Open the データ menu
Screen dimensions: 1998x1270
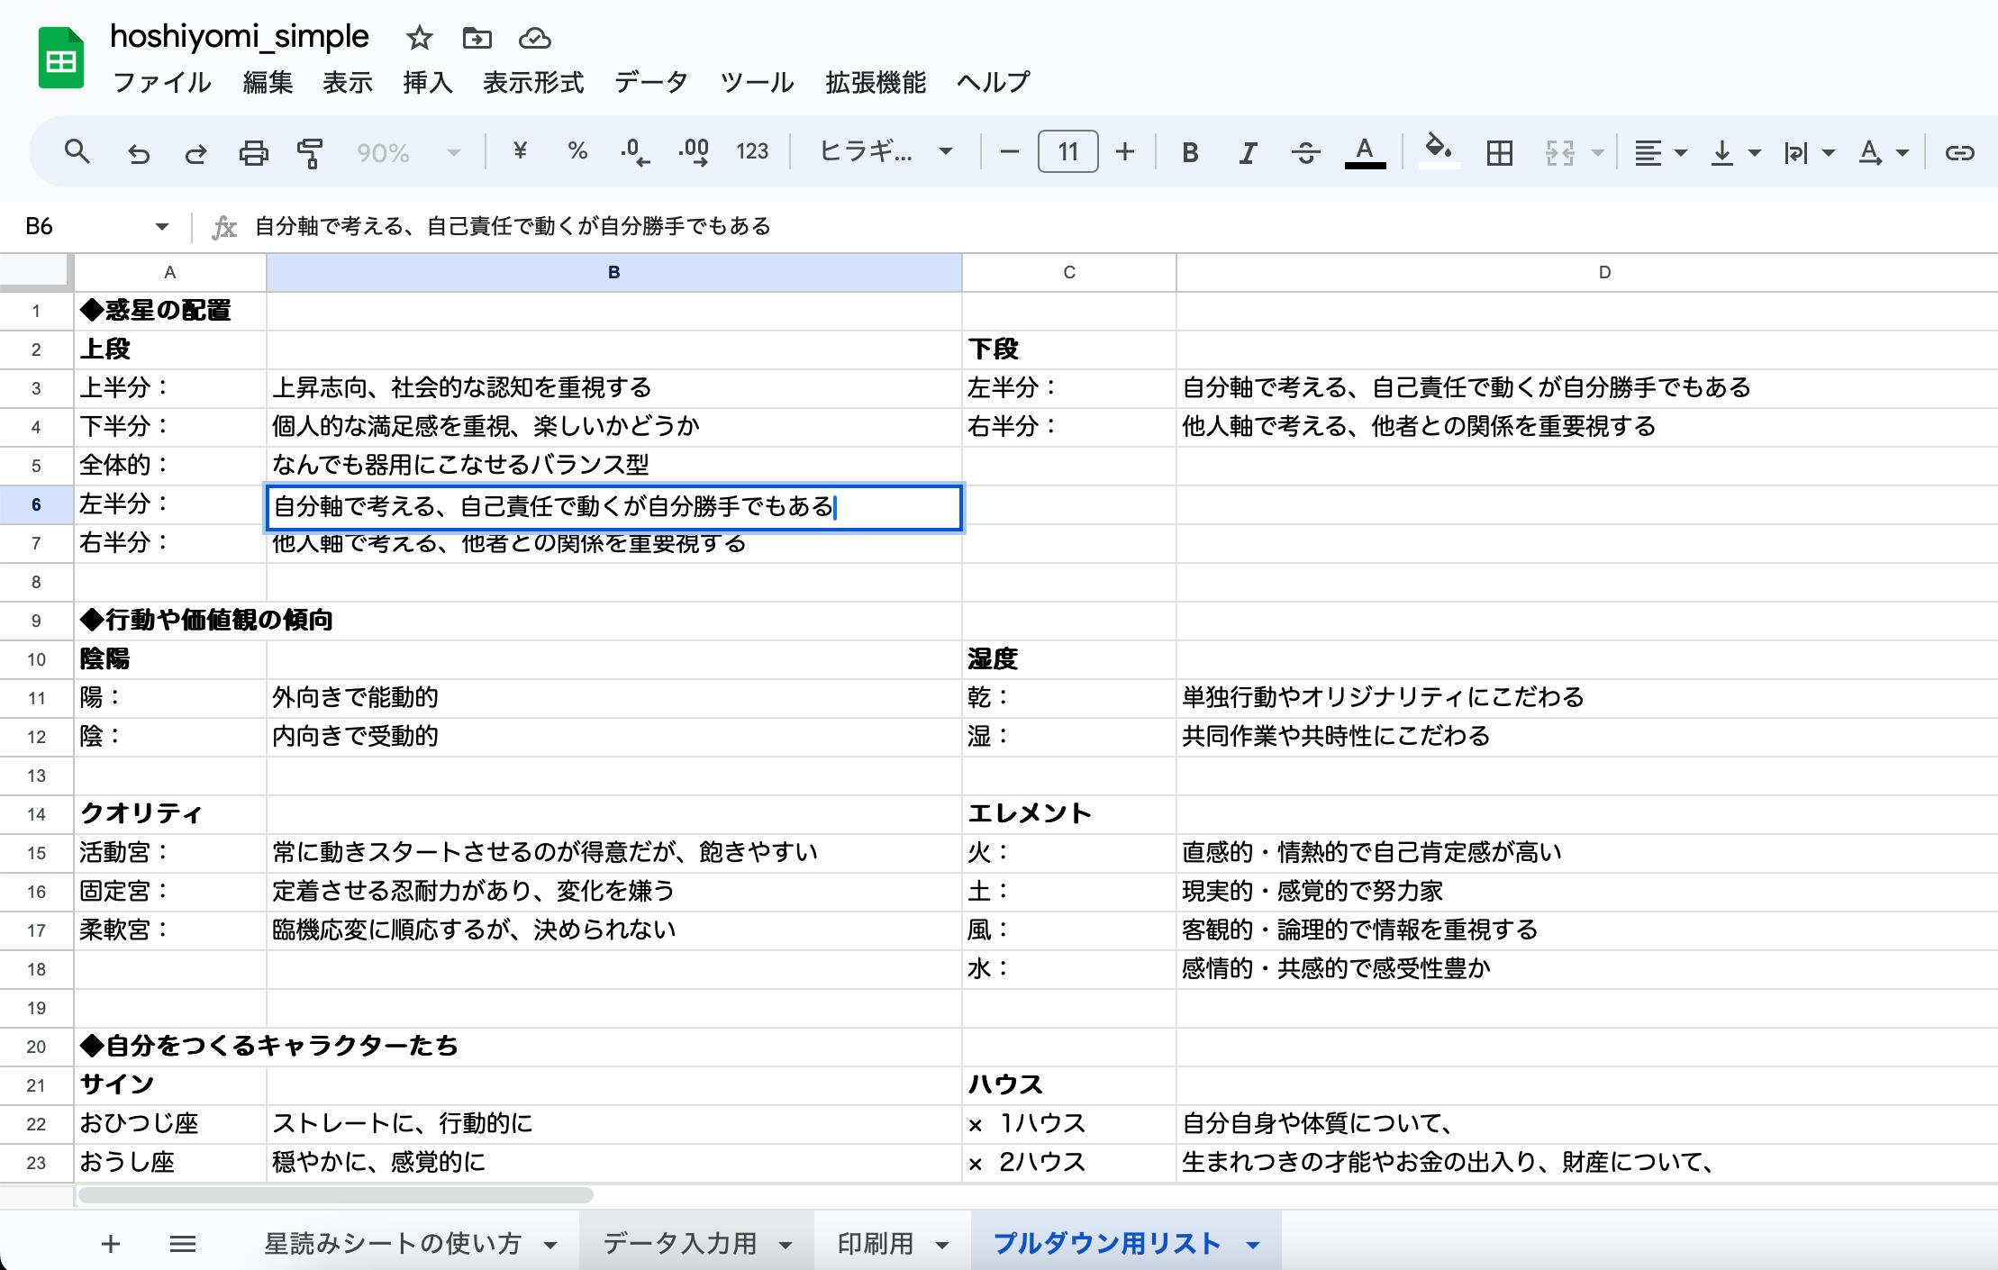(x=650, y=82)
